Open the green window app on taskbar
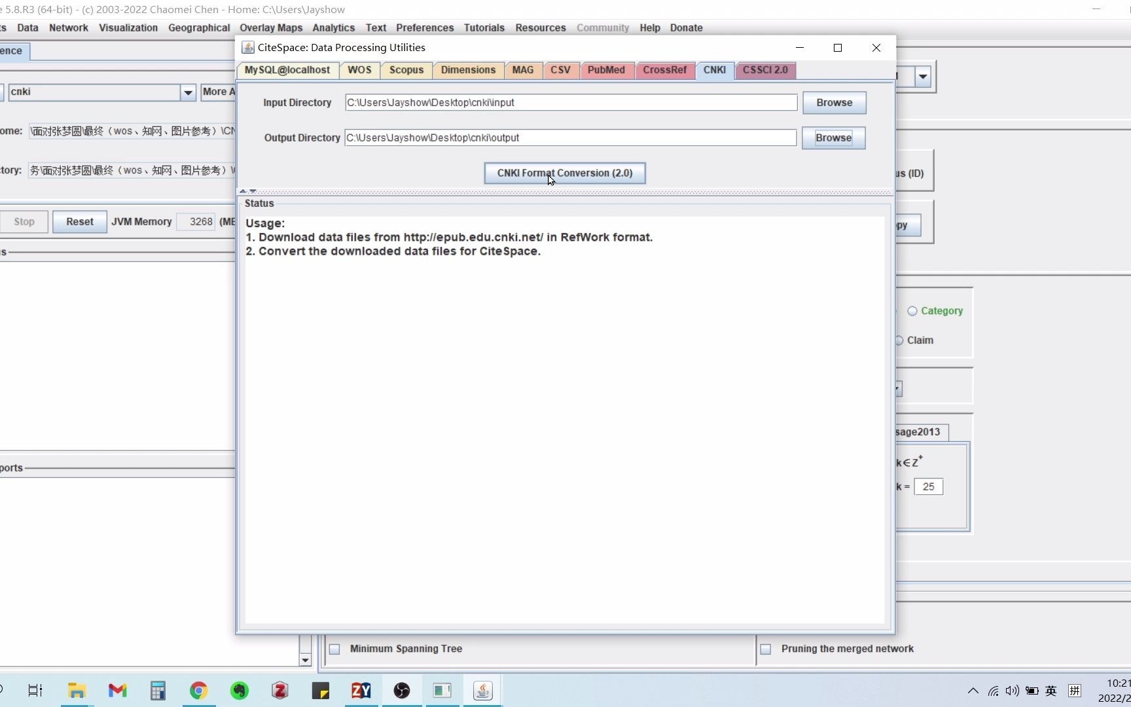 442,690
